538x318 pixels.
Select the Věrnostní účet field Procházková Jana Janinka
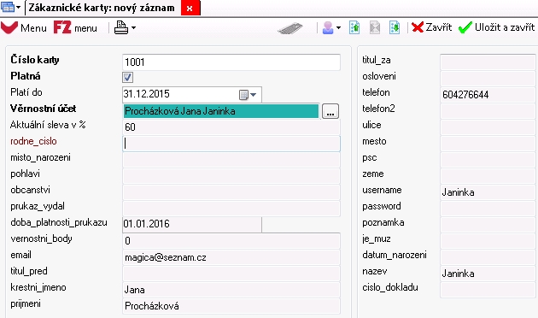(221, 111)
